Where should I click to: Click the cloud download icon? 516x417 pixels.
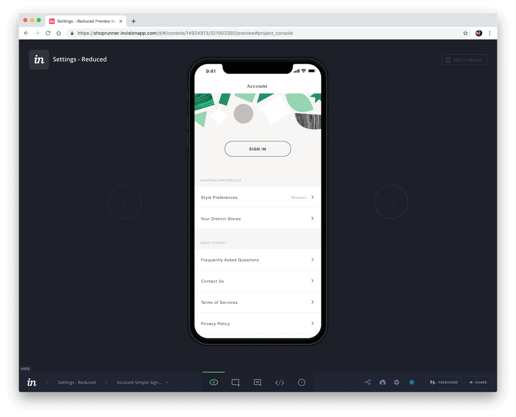coord(382,382)
